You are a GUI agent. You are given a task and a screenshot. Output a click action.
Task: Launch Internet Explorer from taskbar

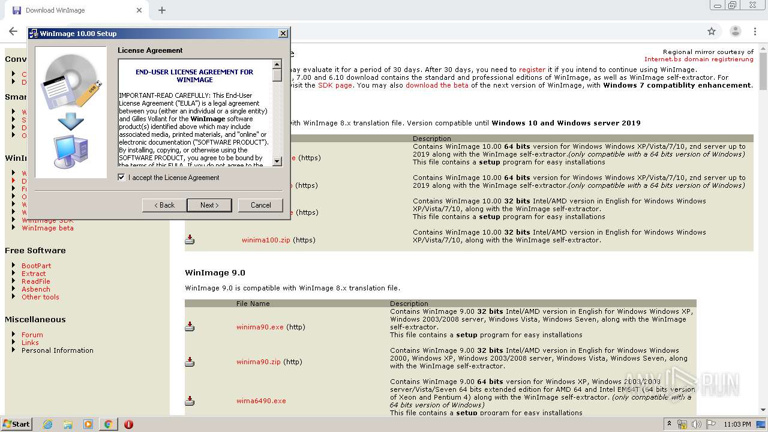(47, 424)
